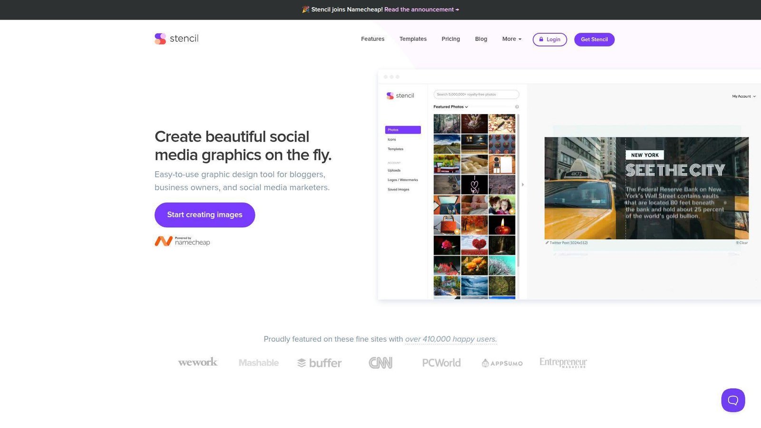Focus the royalty-free photos search field
Screen dimensions: 761x428
pyautogui.click(x=476, y=95)
